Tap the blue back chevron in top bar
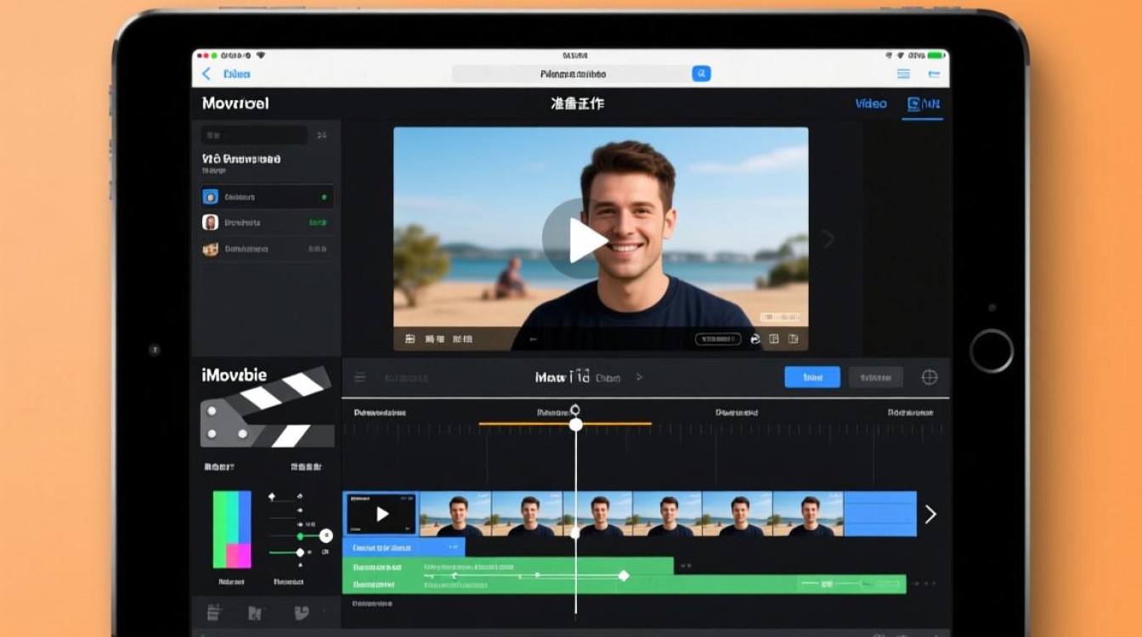 [x=206, y=74]
